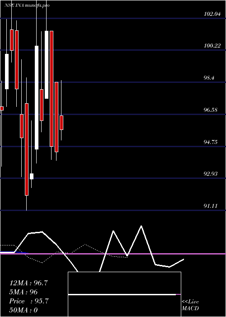Click the 92.93 price level label
This screenshot has height=317, width=226.
coord(211,174)
